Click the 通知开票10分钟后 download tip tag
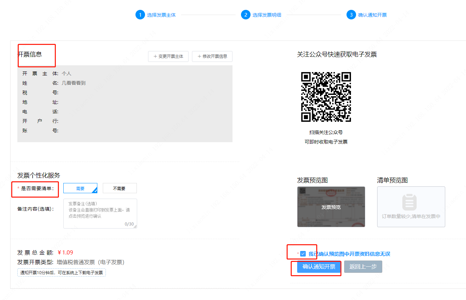 (x=62, y=272)
